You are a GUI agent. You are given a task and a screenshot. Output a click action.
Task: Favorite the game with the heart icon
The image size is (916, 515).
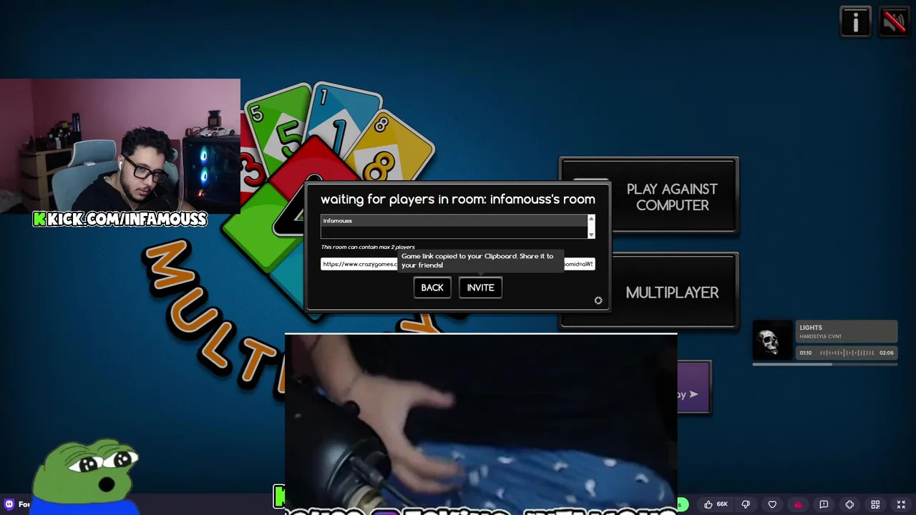(772, 504)
